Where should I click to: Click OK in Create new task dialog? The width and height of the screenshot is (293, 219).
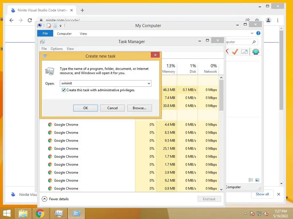point(85,108)
